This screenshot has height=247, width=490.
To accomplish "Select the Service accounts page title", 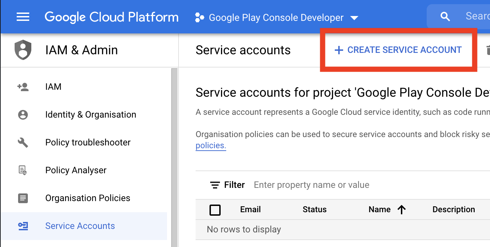I will click(x=243, y=50).
